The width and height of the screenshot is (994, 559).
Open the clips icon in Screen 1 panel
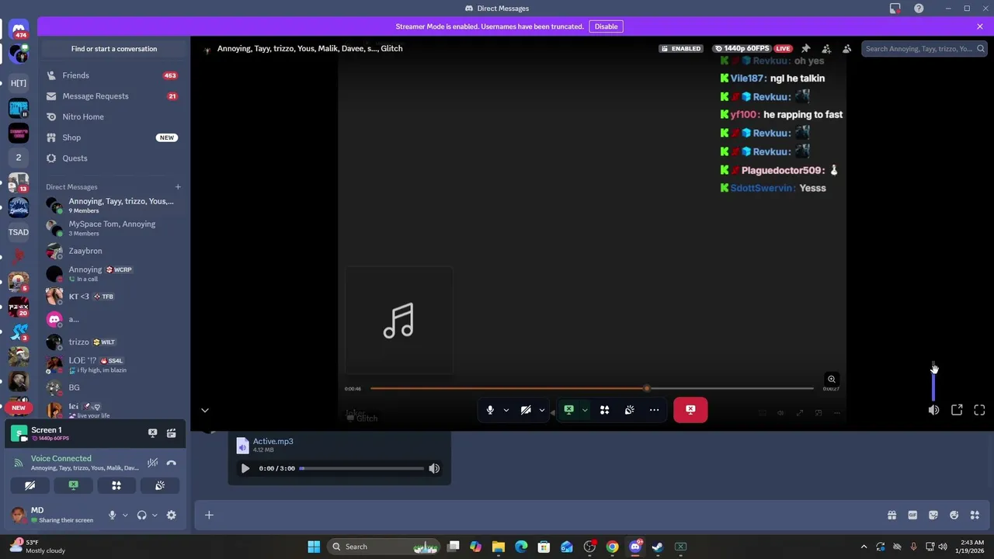point(171,433)
